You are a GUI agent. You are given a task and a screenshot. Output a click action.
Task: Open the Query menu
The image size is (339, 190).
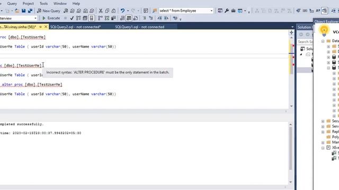(x=12, y=4)
